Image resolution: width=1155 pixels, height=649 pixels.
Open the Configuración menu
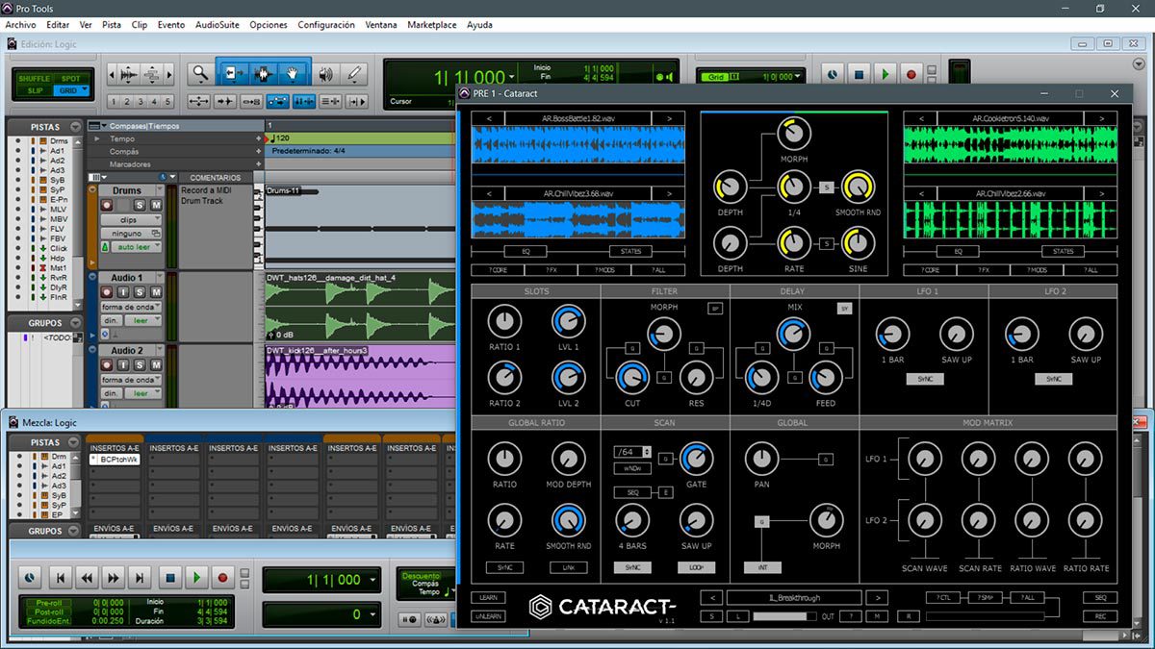tap(325, 24)
